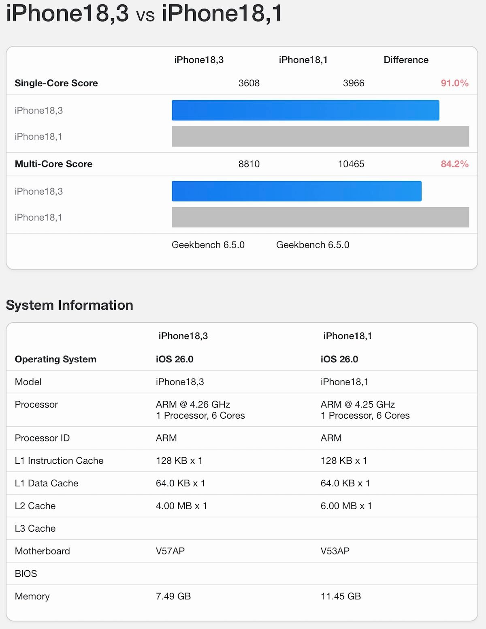Click the Memory row label
The image size is (486, 629).
pyautogui.click(x=32, y=597)
